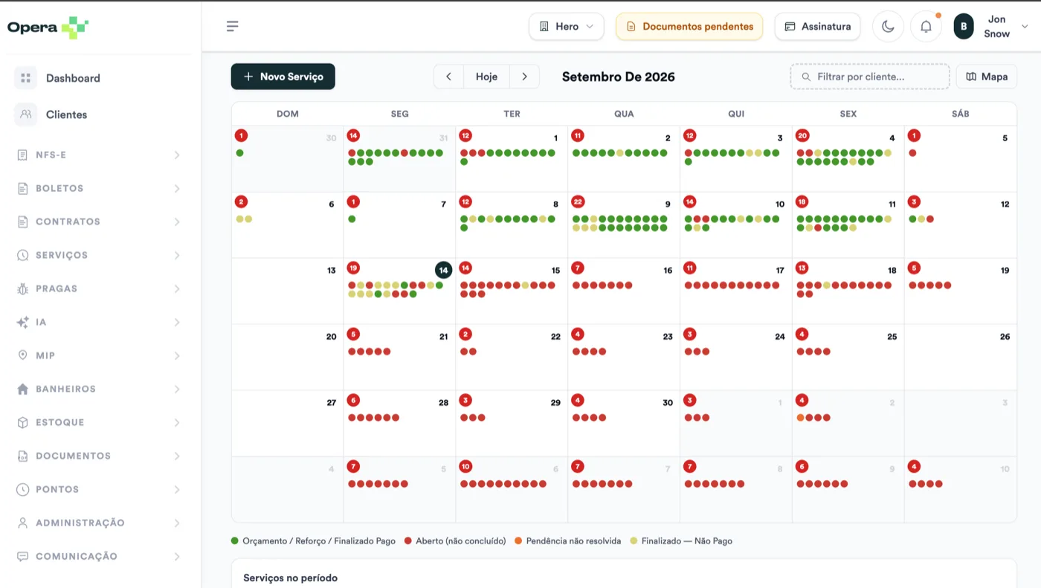Click the Opera logo
Image resolution: width=1041 pixels, height=588 pixels.
point(48,28)
